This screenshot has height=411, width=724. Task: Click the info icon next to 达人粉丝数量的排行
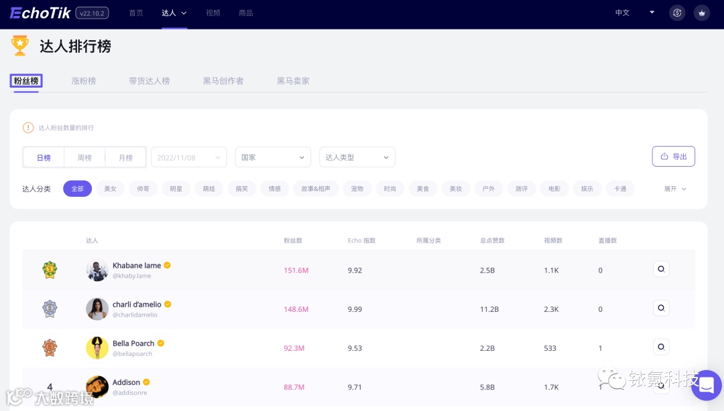click(28, 127)
